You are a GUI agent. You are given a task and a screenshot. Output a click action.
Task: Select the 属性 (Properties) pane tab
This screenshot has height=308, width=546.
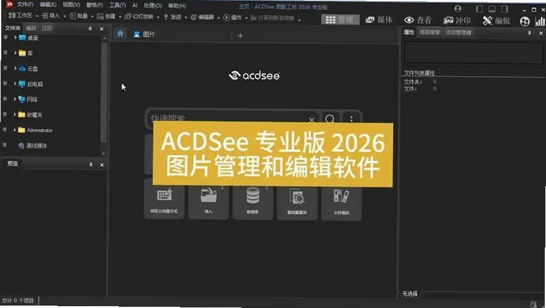coord(409,32)
